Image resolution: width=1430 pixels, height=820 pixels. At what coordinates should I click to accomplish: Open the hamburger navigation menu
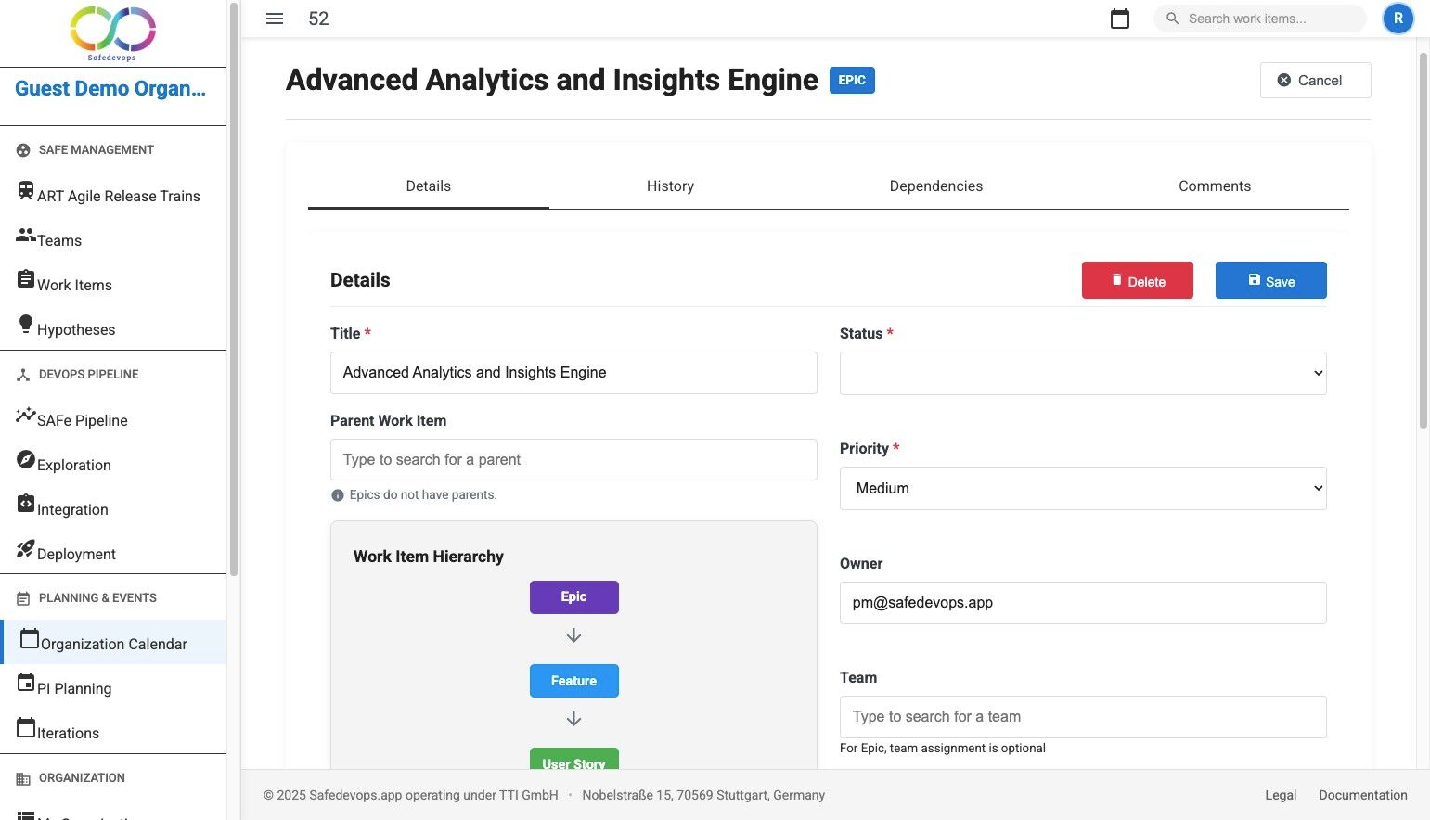click(275, 19)
